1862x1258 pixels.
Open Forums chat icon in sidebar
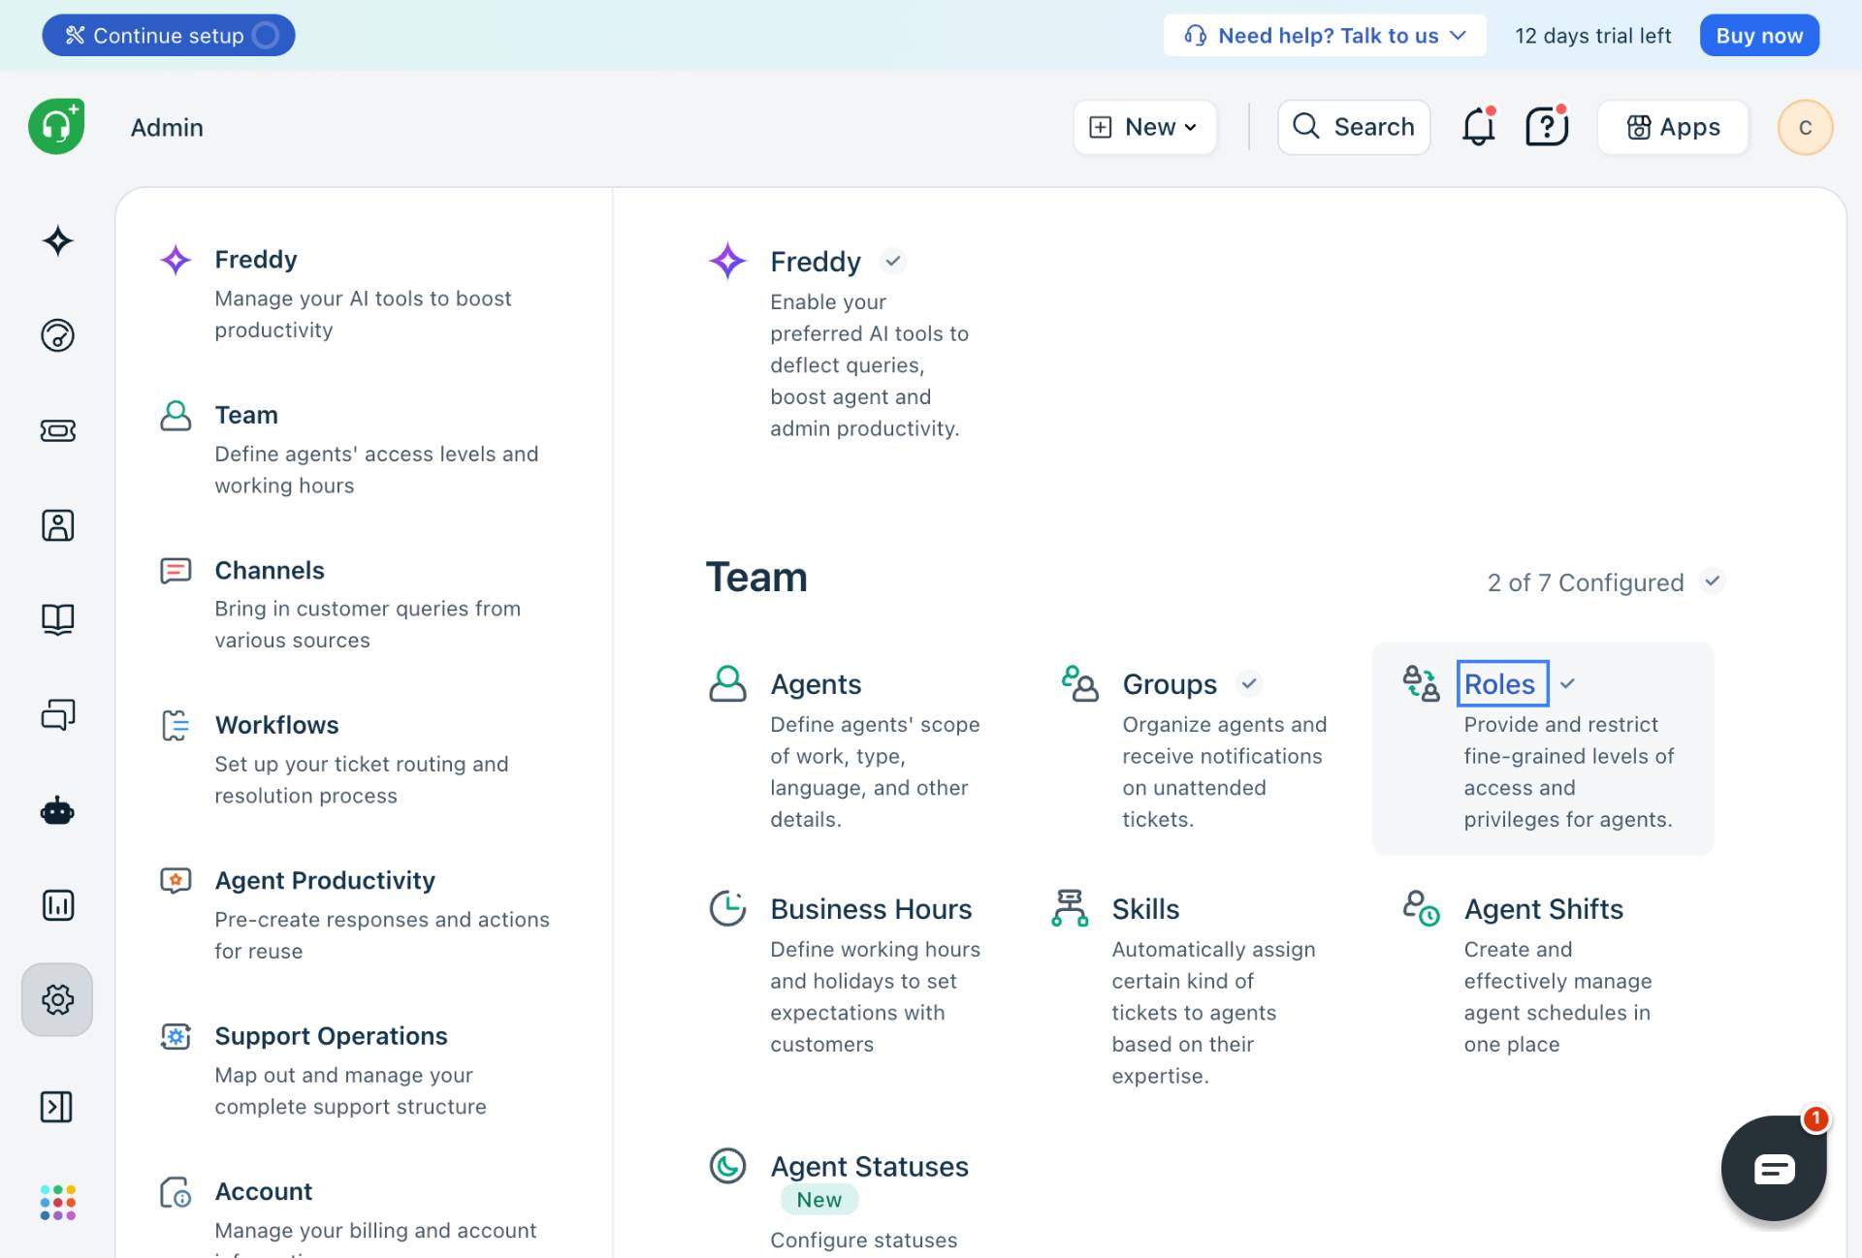[57, 715]
